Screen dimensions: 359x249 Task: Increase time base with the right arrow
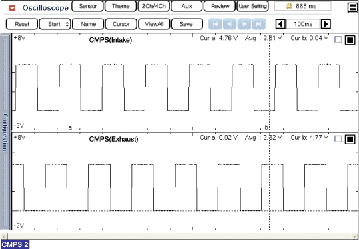(x=326, y=24)
